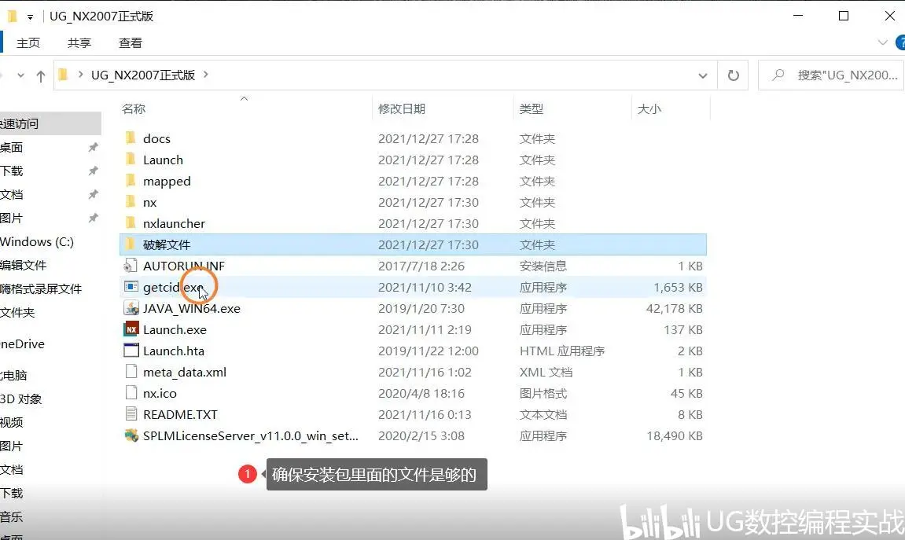The height and width of the screenshot is (540, 905).
Task: Click the title bar folder icon
Action: point(12,17)
